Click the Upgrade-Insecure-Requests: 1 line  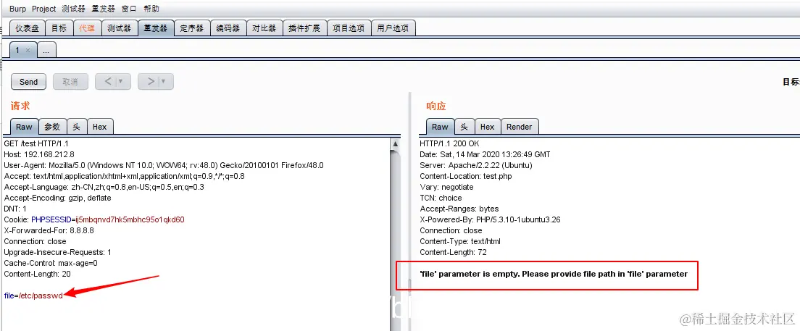[58, 253]
